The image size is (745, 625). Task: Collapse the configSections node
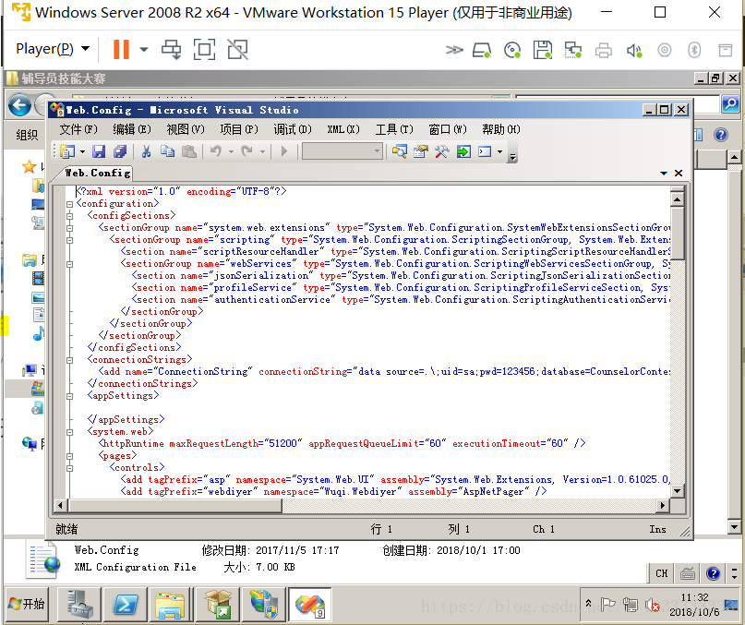click(x=70, y=216)
